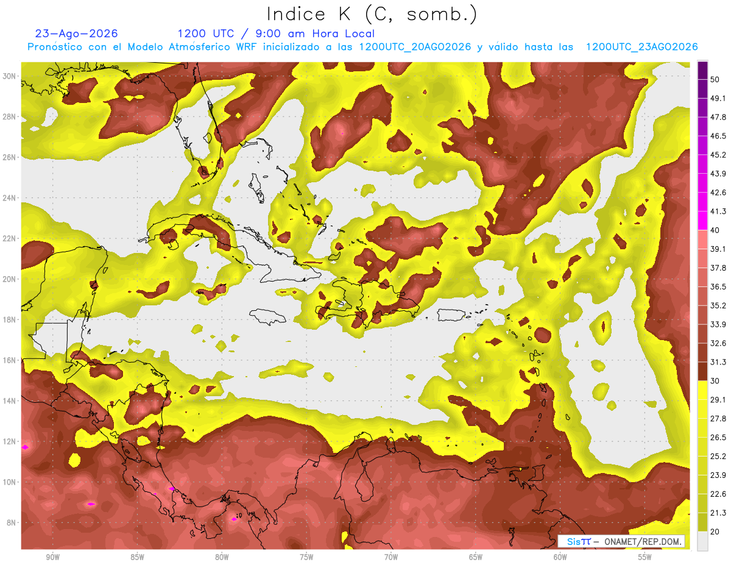Click the colorbar value 33.9
This screenshot has height=565, width=731.
click(x=718, y=324)
